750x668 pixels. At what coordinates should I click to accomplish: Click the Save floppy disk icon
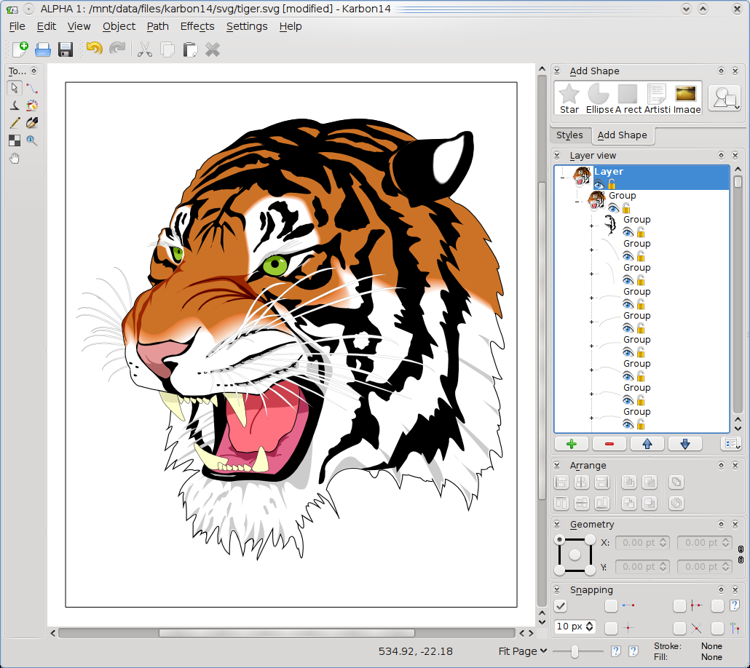66,49
